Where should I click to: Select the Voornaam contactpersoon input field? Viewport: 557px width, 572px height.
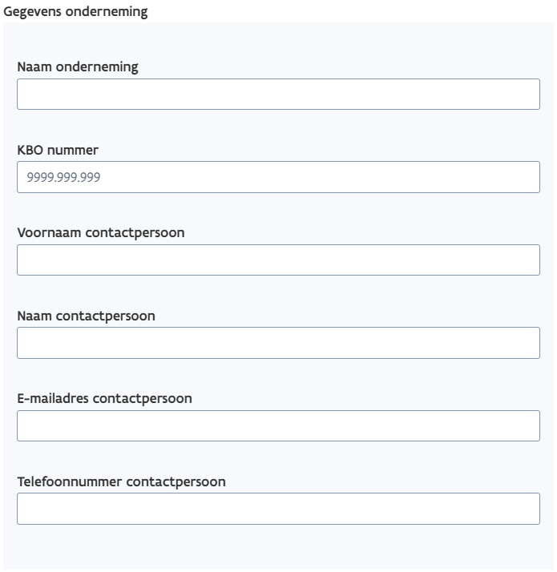(278, 260)
